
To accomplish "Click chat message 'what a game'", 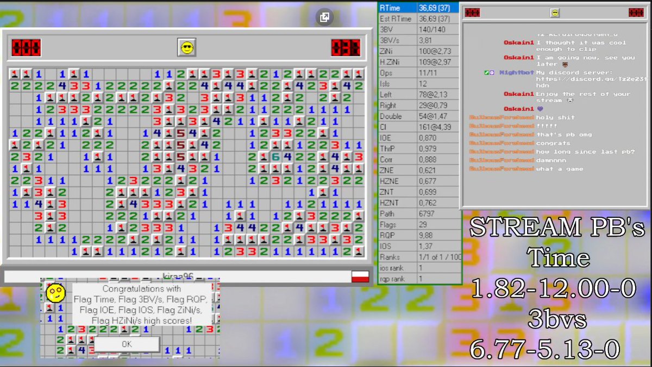I will tap(559, 169).
